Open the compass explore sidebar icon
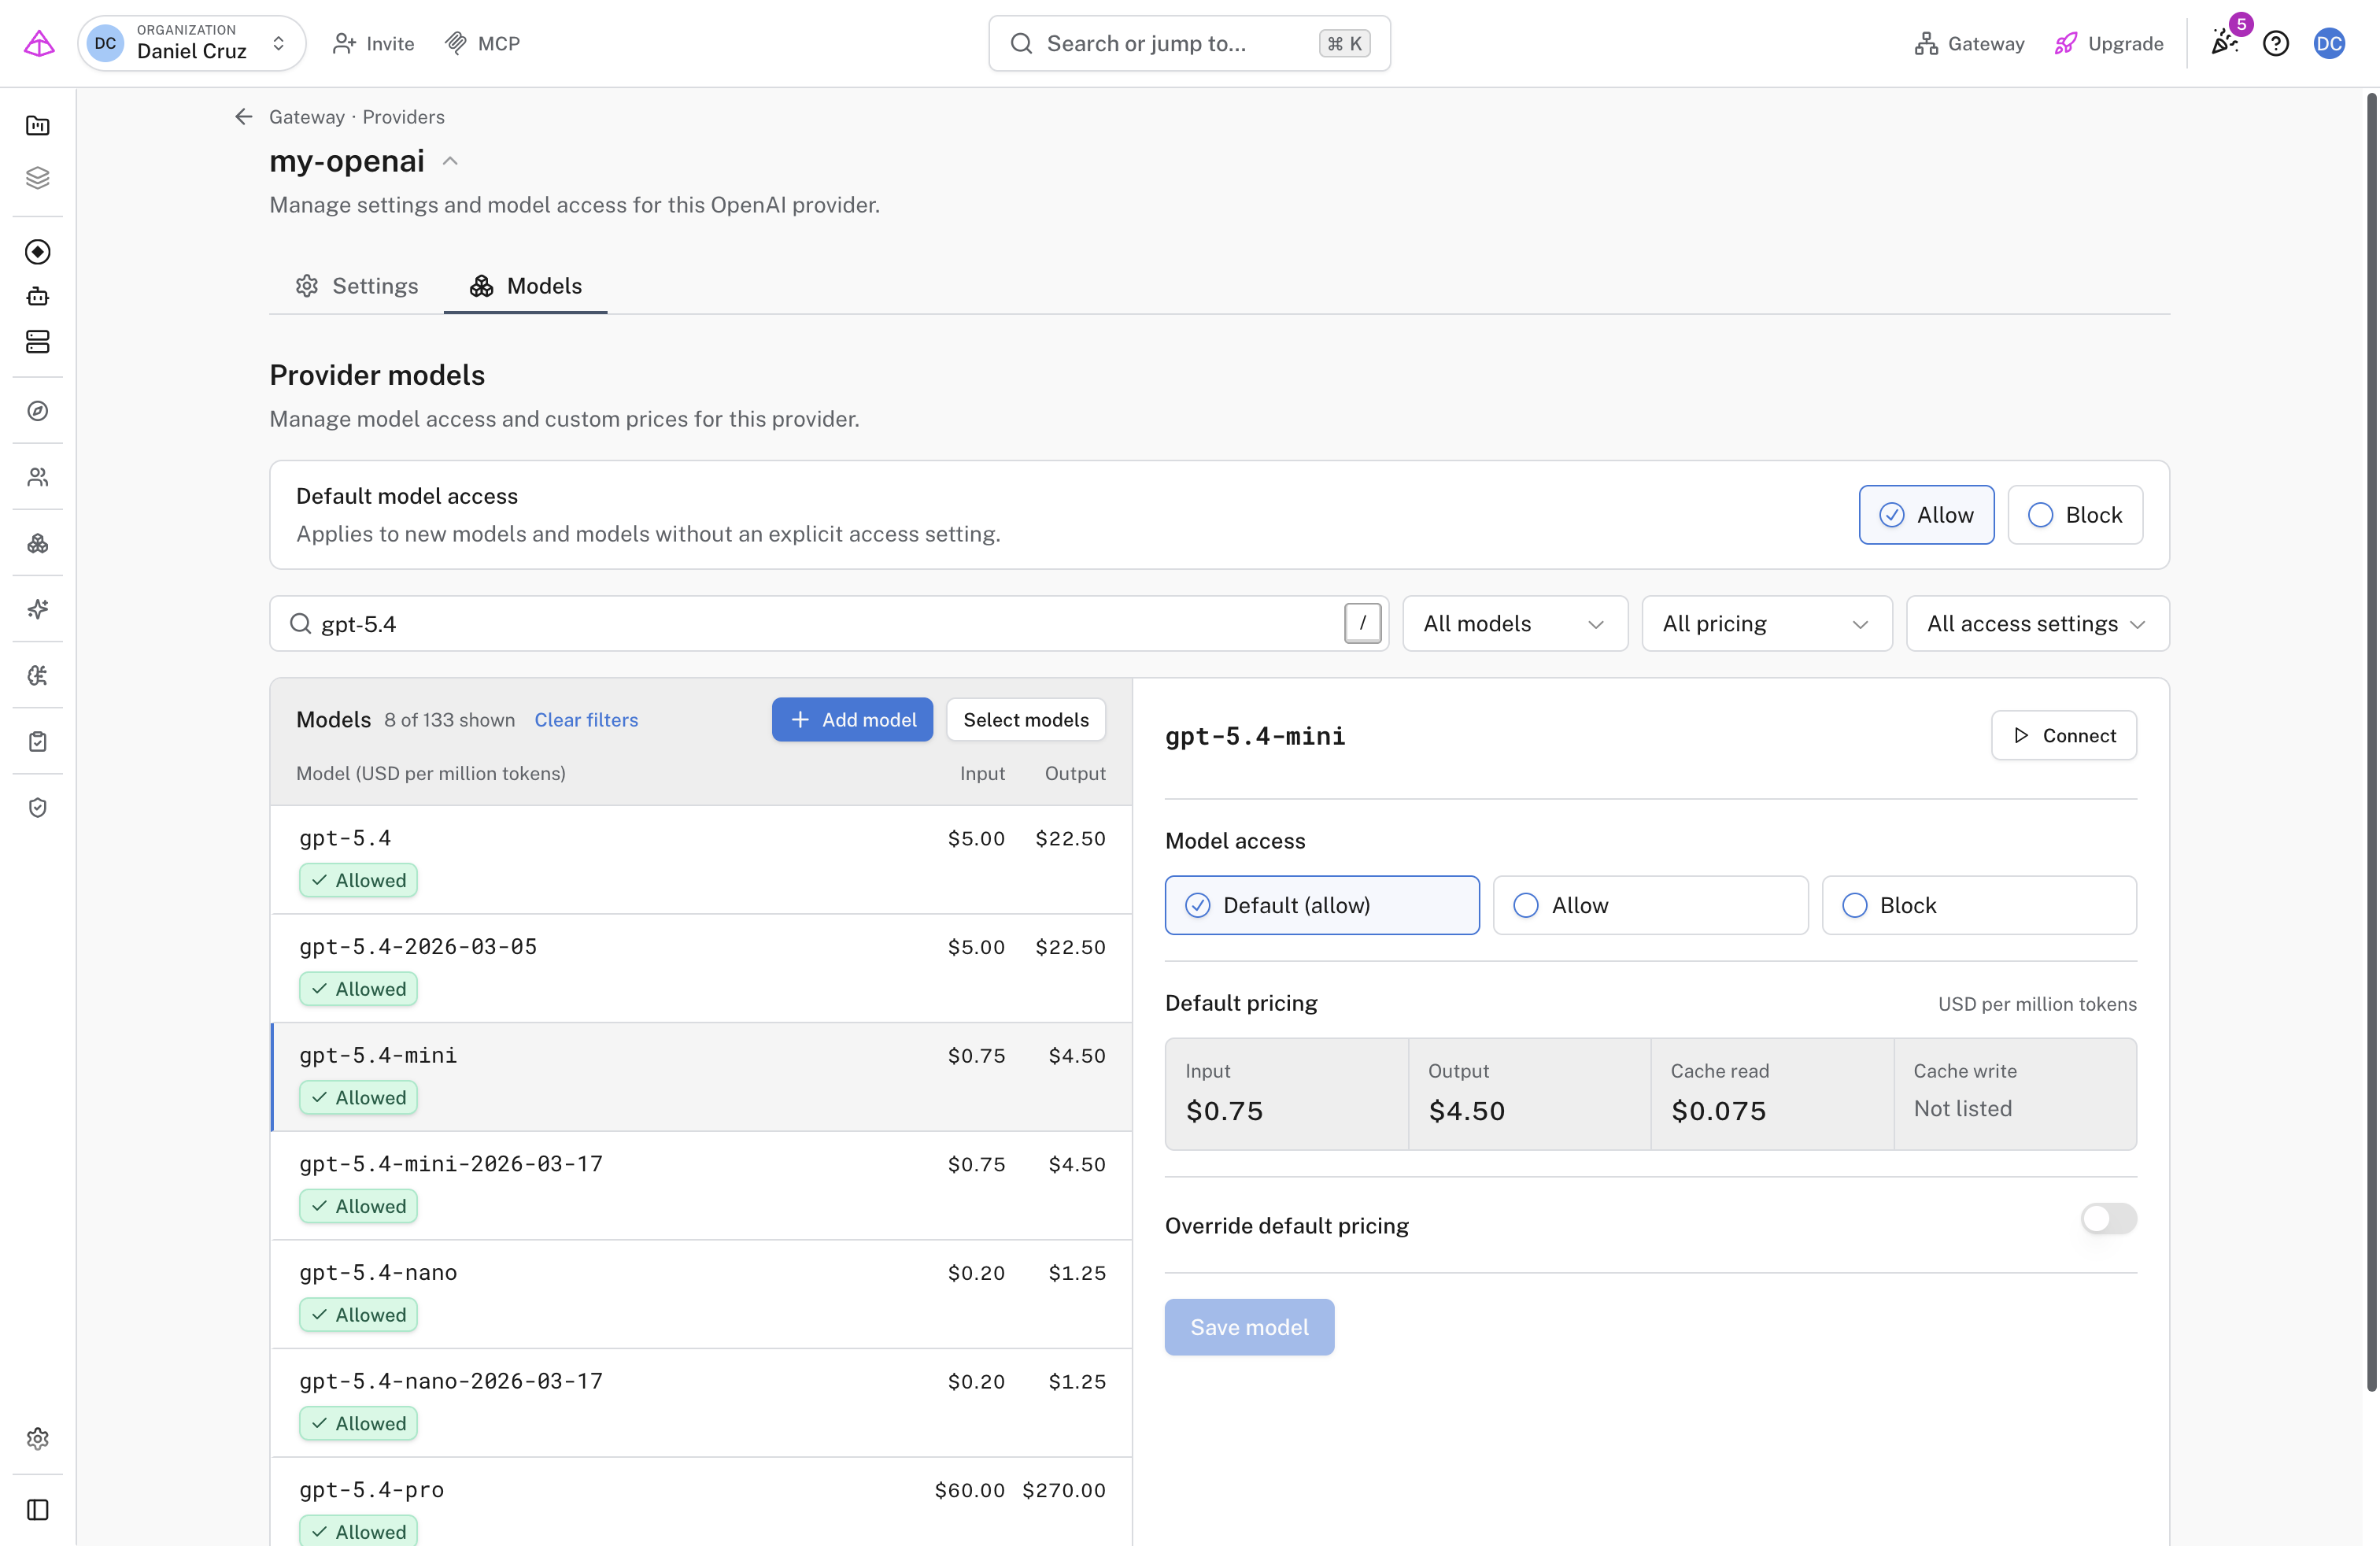The width and height of the screenshot is (2380, 1546). 38,410
